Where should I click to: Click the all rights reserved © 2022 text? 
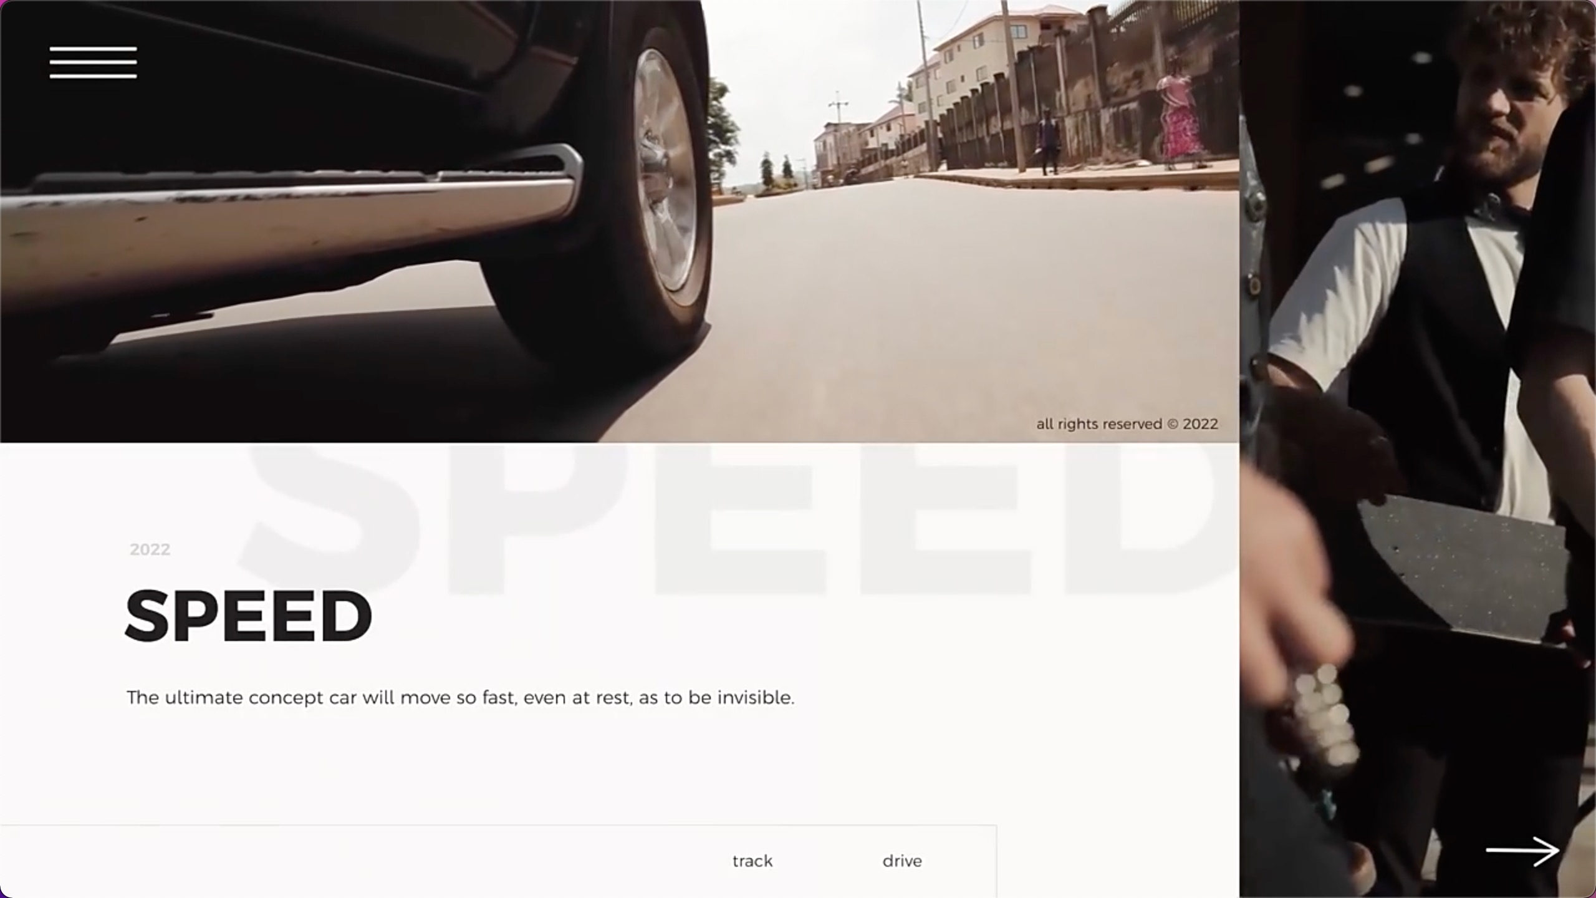tap(1127, 424)
